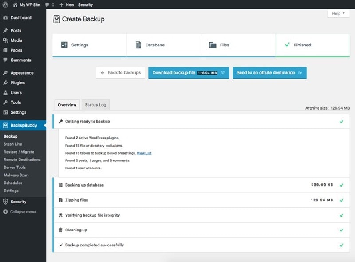
Task: Click the Dashboard menu label
Action: (21, 18)
